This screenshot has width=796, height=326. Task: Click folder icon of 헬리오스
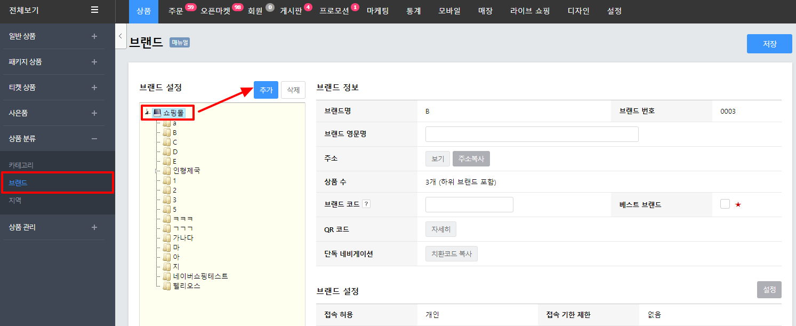coord(167,286)
